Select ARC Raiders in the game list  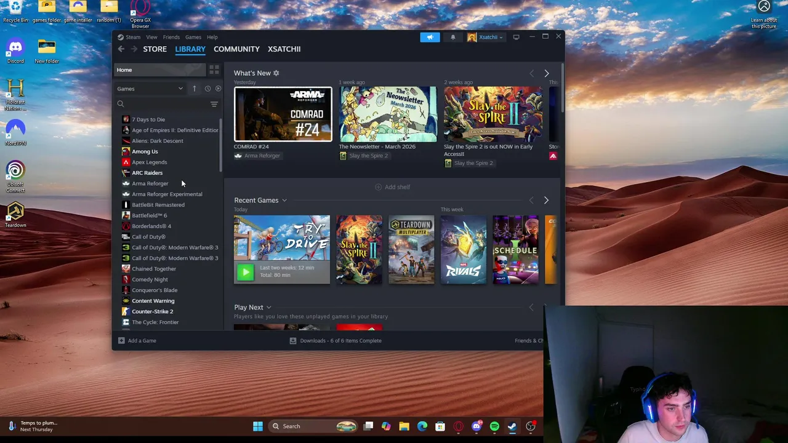[147, 173]
